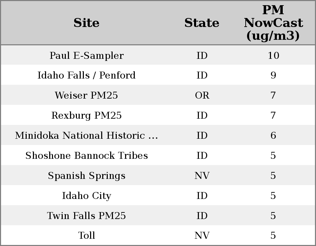Click the OR state cell for Weiser
Viewport: 316px width, 246px height.
[x=202, y=95]
